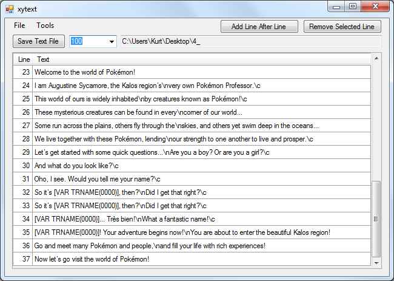This screenshot has height=281, width=394.
Task: Select line 36 'Go and meet many Pokémon' text
Action: click(x=150, y=246)
